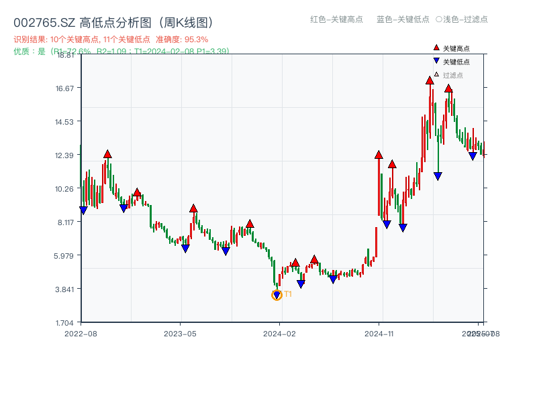The height and width of the screenshot is (402, 537).
Task: Click the blue 关键低点 triangle legend icon
Action: pos(437,61)
